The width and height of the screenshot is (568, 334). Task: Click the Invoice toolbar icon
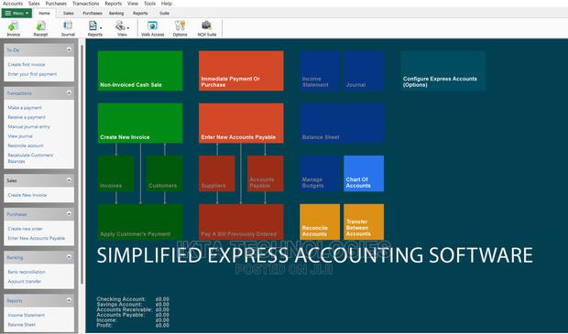coord(14,28)
